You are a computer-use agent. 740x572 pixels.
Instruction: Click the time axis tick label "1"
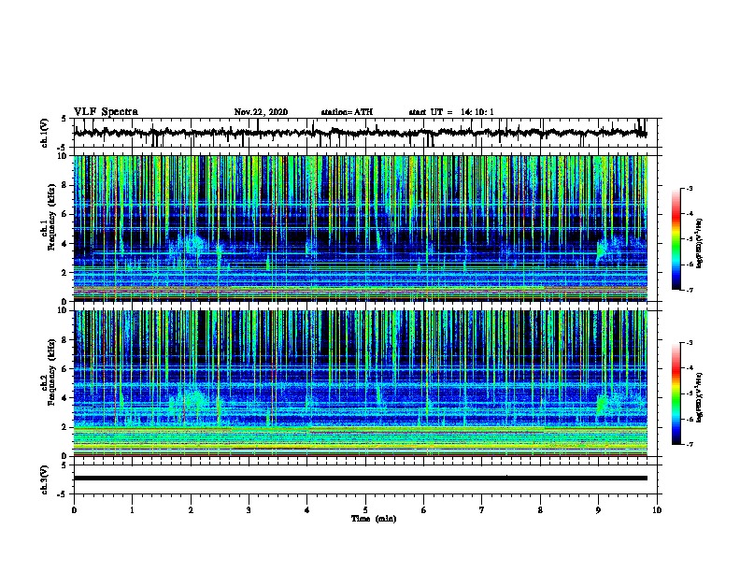[x=132, y=510]
